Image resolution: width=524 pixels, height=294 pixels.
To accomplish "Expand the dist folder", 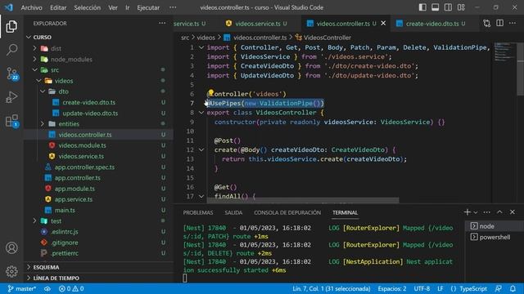I will coord(34,48).
